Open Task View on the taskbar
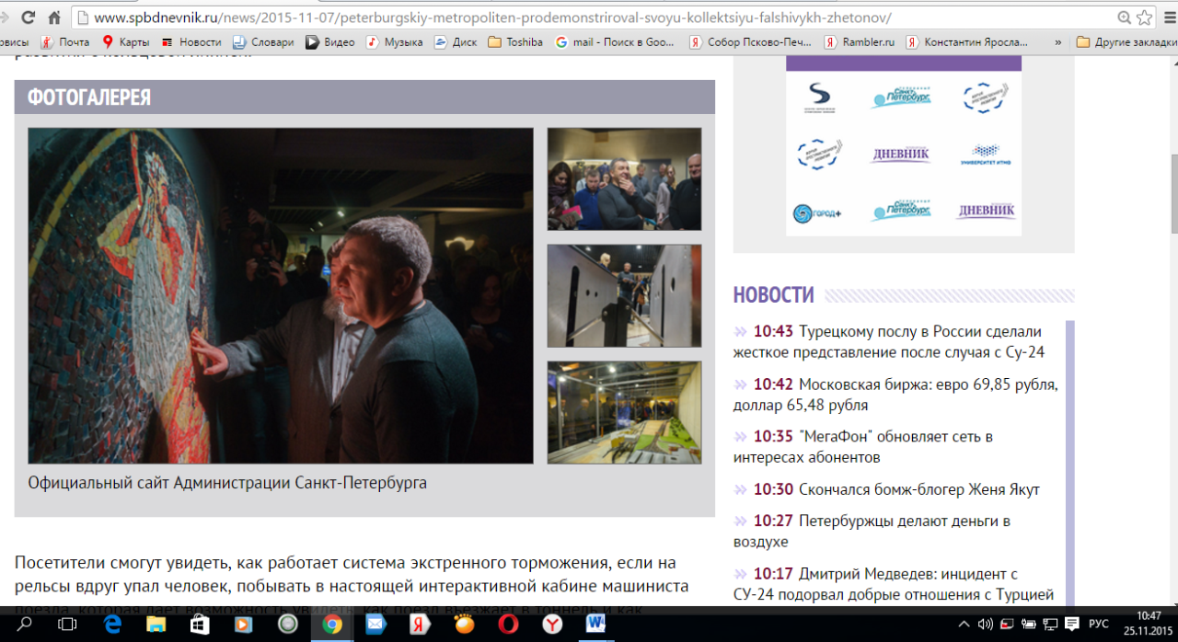This screenshot has width=1178, height=642. (67, 625)
